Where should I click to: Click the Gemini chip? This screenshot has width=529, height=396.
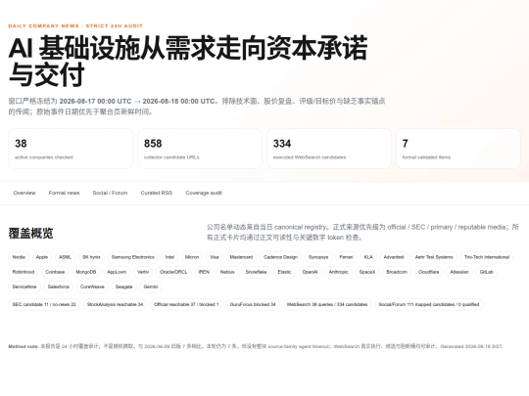click(151, 286)
